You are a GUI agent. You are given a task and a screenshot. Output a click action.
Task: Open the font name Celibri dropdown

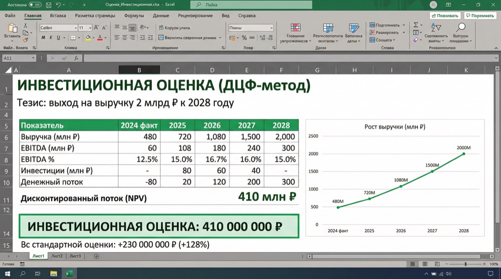(x=76, y=28)
